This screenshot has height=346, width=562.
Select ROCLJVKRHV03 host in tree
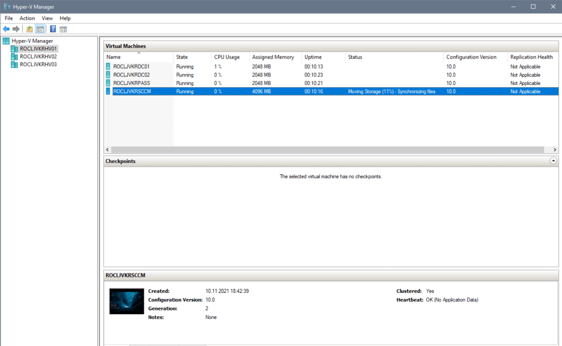(x=38, y=65)
